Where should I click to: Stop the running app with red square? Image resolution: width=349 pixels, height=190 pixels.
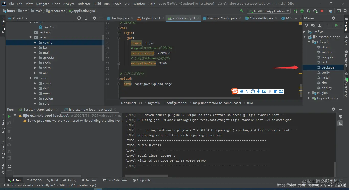(x=322, y=11)
